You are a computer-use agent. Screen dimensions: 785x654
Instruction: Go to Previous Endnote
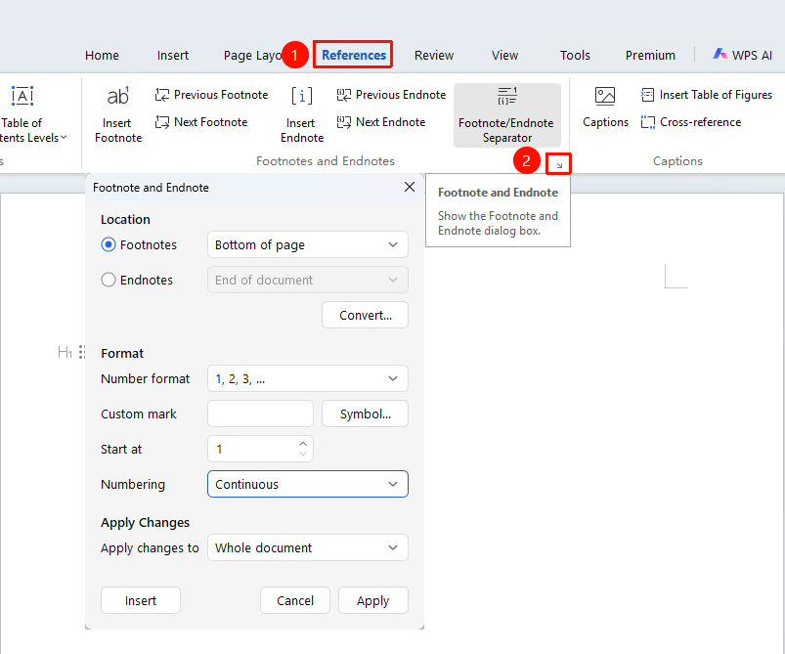(391, 95)
